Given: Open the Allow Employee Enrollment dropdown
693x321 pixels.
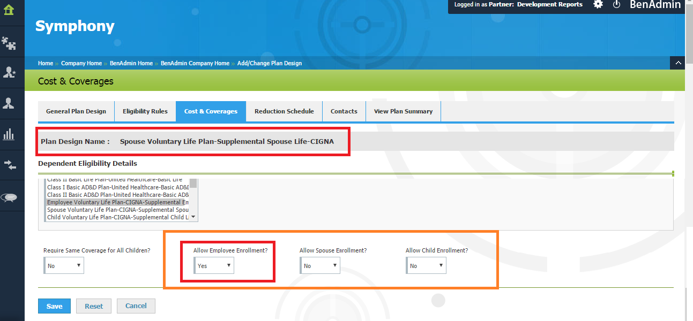Looking at the screenshot, I should click(x=214, y=266).
